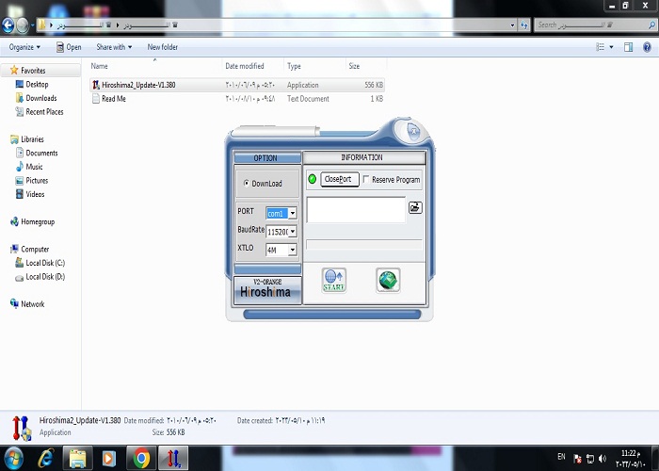Open the Organize menu
This screenshot has height=471, width=659.
click(x=24, y=47)
